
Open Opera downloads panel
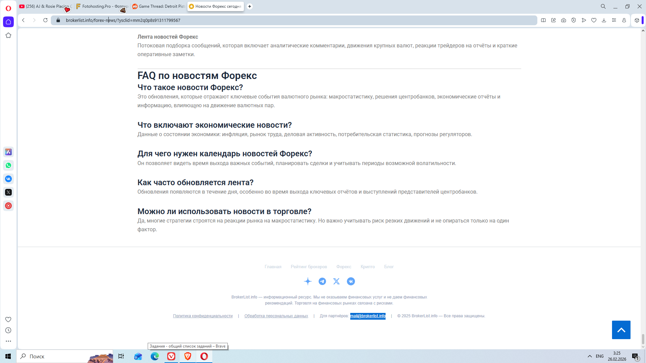pos(604,20)
